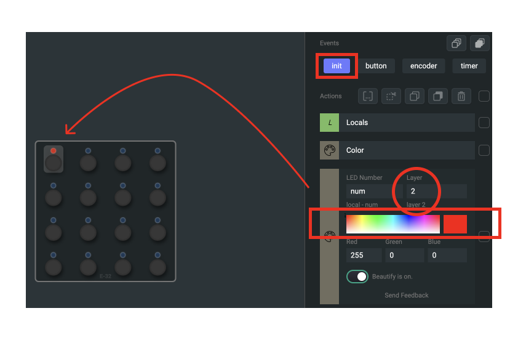Open the Color action block

pyautogui.click(x=407, y=150)
